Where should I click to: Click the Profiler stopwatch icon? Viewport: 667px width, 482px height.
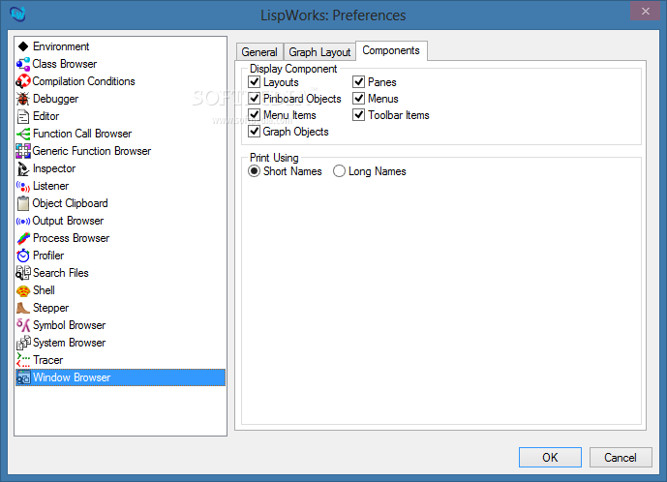[x=23, y=256]
